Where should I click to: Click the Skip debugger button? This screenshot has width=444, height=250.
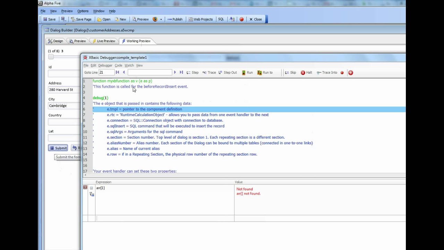pyautogui.click(x=290, y=73)
